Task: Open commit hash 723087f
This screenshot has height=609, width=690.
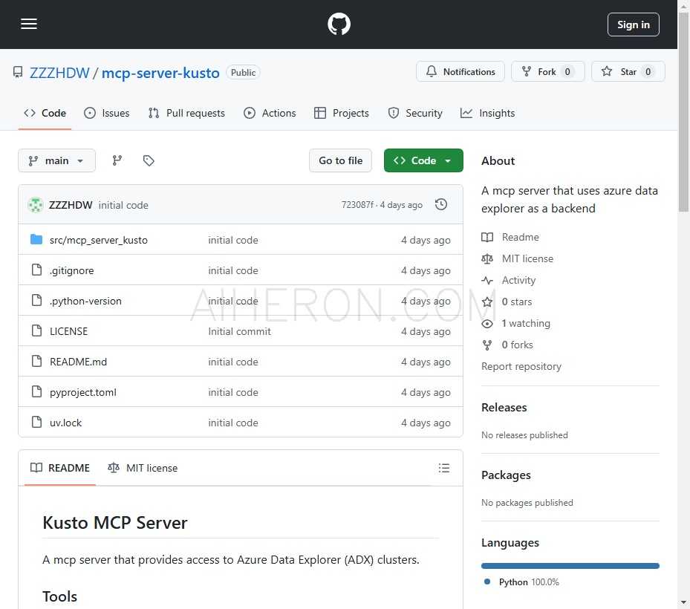Action: click(x=357, y=205)
